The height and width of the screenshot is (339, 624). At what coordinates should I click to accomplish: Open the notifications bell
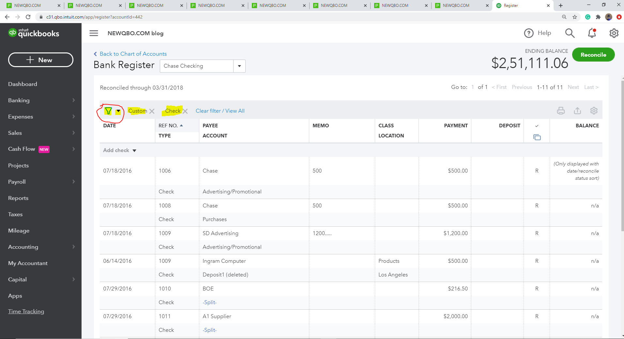pos(592,33)
